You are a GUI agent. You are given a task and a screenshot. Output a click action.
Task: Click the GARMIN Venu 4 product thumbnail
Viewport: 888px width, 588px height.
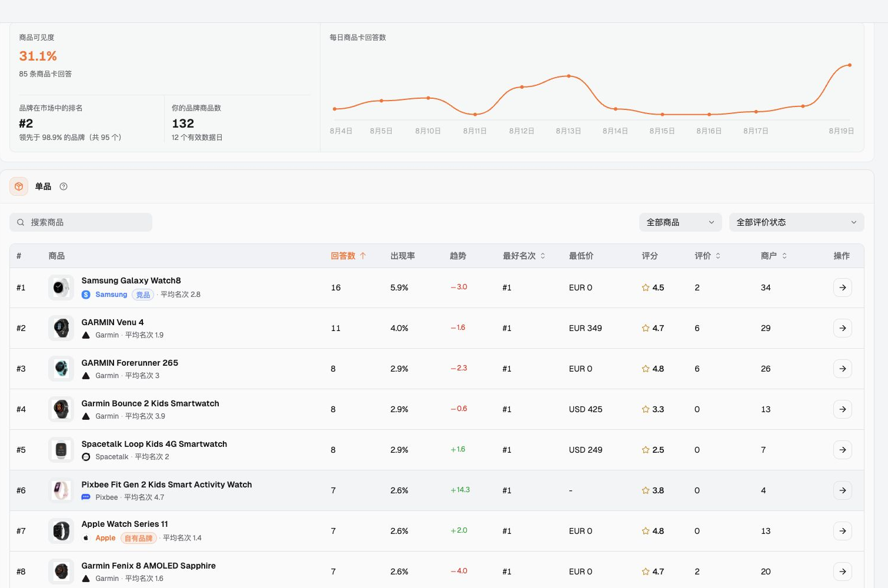point(61,328)
